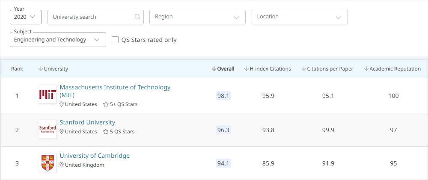The width and height of the screenshot is (428, 180).
Task: Click Academic Reputation value 97
Action: click(x=394, y=130)
